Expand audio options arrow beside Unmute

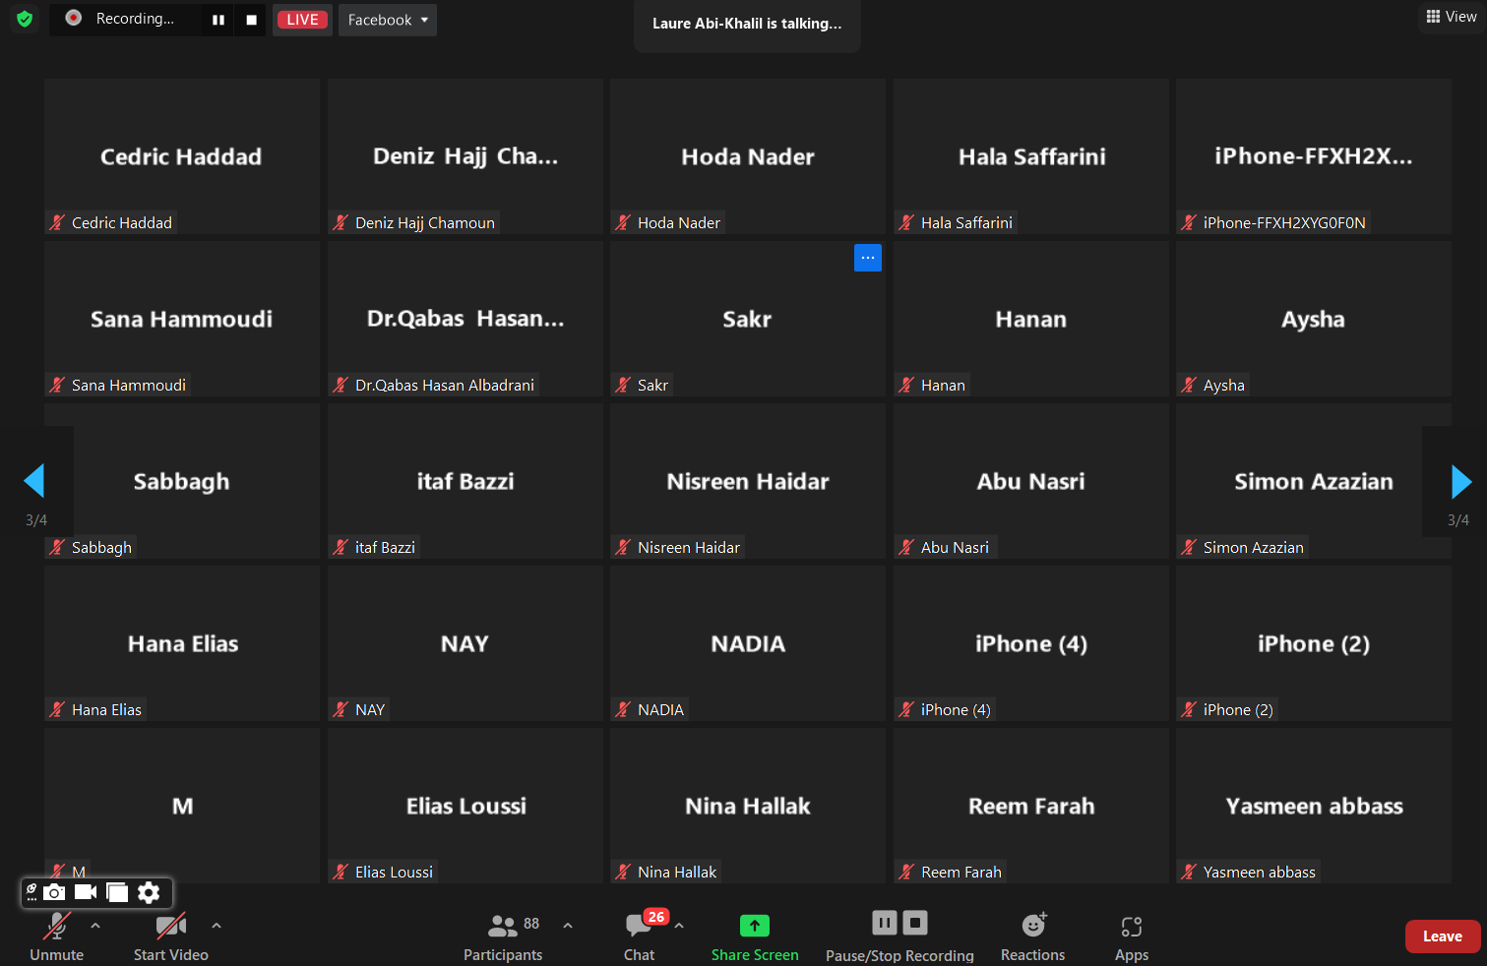pos(95,926)
